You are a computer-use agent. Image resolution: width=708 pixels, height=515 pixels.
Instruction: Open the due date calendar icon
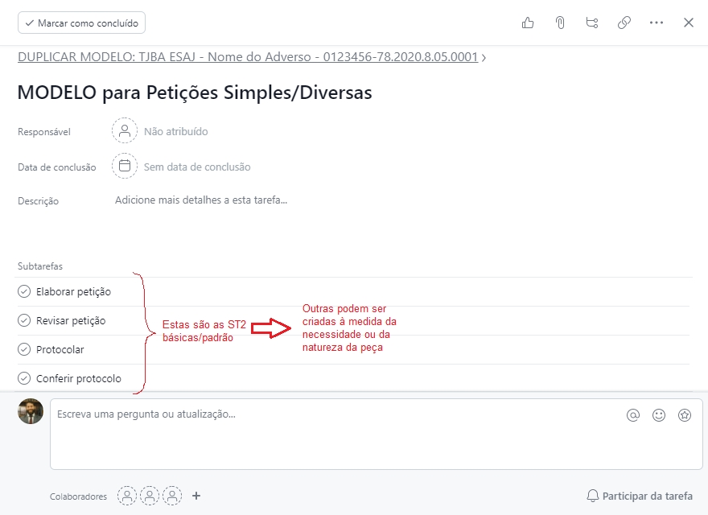point(125,167)
